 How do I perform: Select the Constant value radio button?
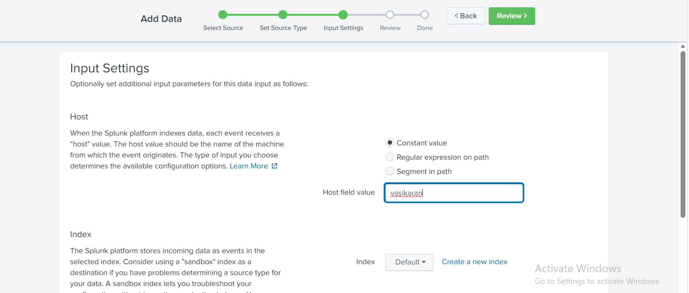(x=390, y=142)
